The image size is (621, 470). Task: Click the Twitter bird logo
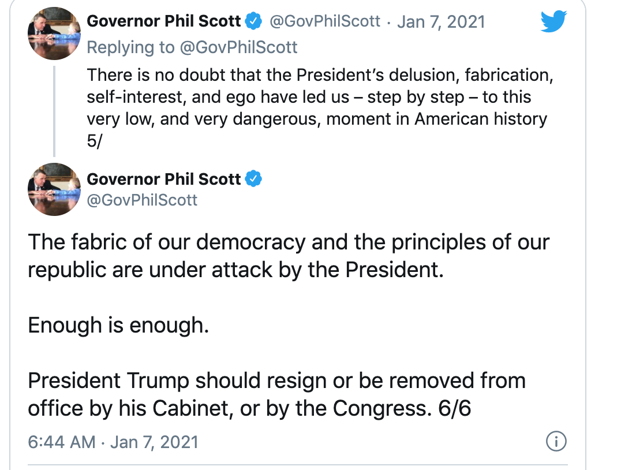[553, 21]
